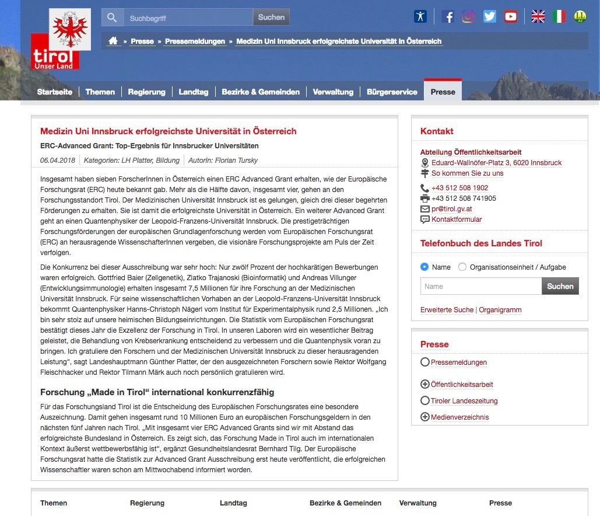This screenshot has height=516, width=600.
Task: Click footer heading Presse
Action: (500, 503)
